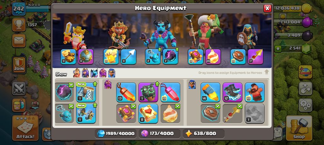The width and height of the screenshot is (324, 145).
Task: Toggle Barbarian King filter in Show row
Action: (x=77, y=73)
